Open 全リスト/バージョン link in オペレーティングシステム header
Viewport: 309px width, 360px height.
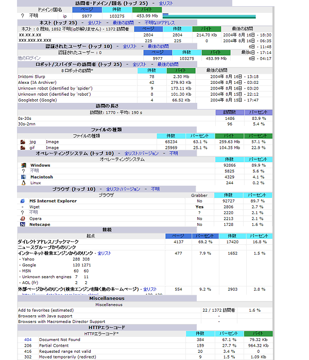(142, 153)
